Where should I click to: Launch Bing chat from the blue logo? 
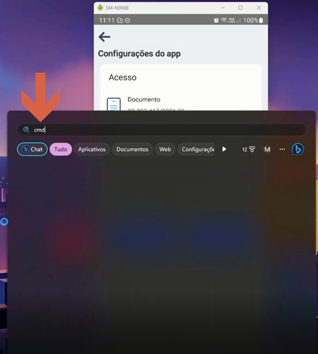coord(298,149)
